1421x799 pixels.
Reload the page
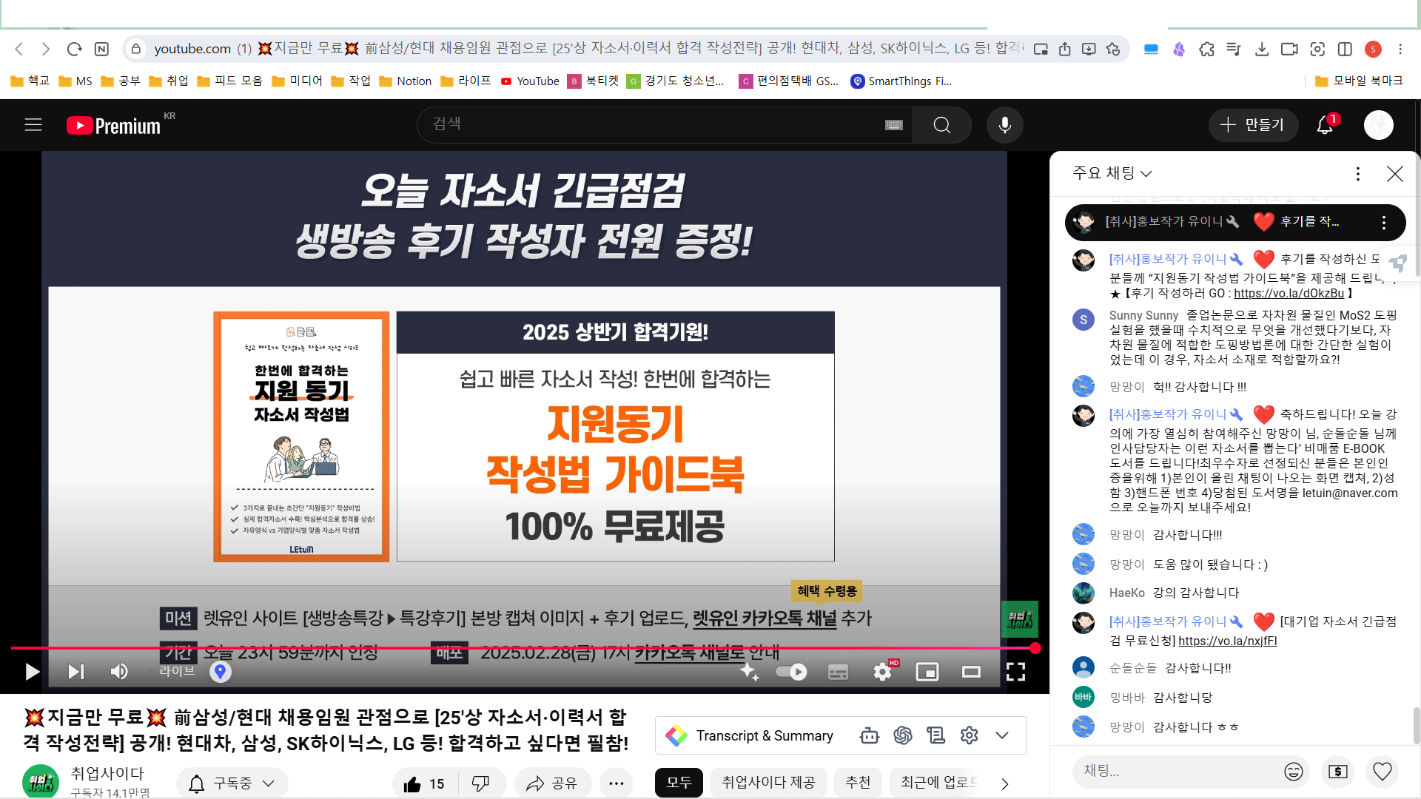74,49
